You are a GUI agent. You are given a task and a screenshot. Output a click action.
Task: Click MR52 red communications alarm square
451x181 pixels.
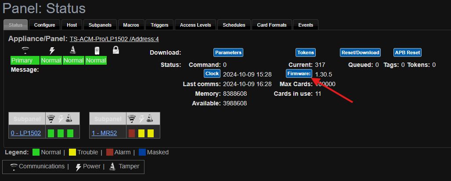[132, 133]
